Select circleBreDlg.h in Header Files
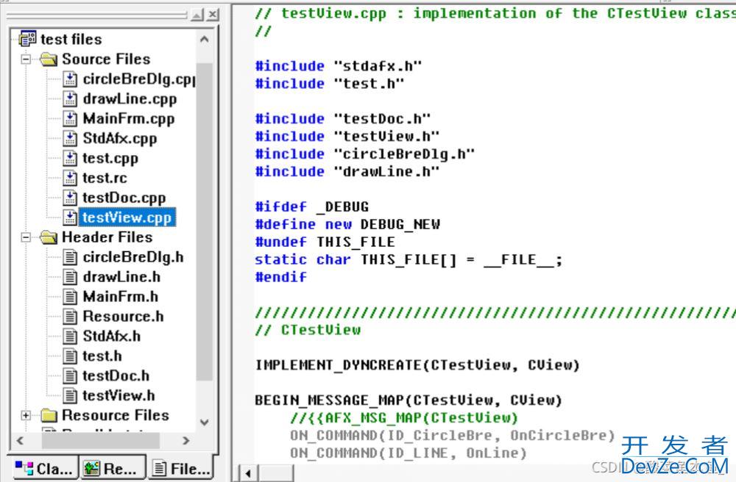 [132, 257]
